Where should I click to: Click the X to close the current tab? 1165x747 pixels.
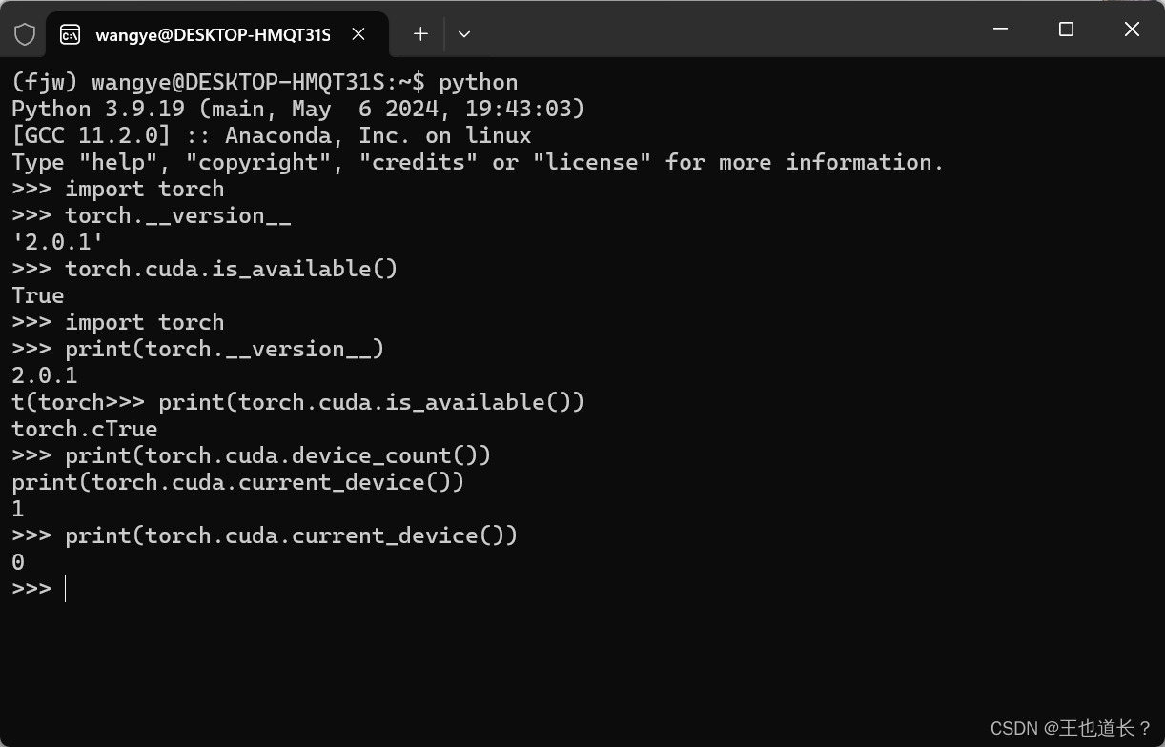click(358, 33)
